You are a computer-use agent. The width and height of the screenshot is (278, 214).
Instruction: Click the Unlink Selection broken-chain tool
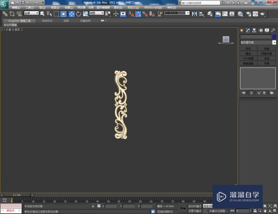coord(12,14)
